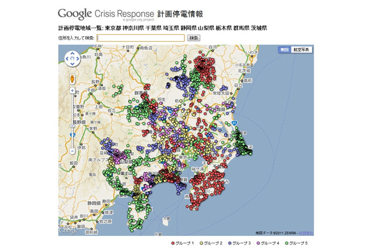The height and width of the screenshot is (250, 376).
Task: Click the green グループ 5 legend marker
Action: (287, 244)
